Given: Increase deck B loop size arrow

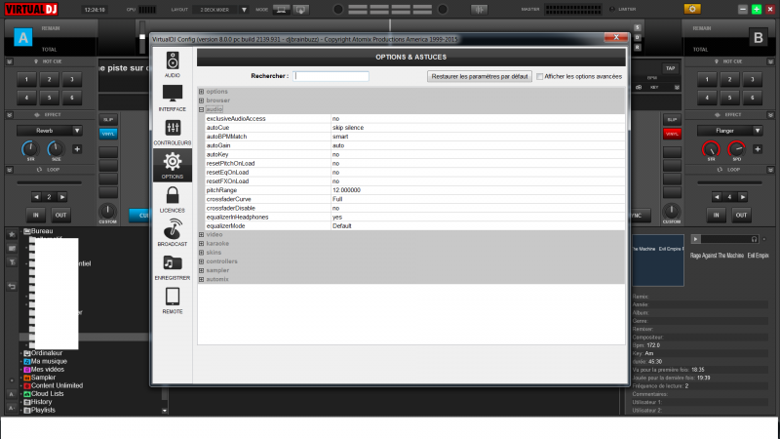Looking at the screenshot, I should pos(742,197).
